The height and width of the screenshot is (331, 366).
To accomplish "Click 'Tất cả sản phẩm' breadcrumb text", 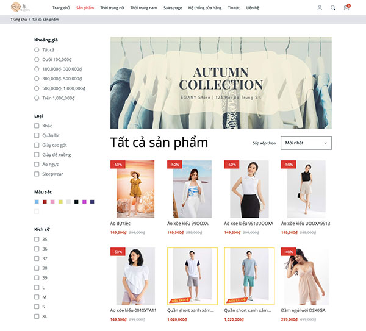I will point(45,20).
